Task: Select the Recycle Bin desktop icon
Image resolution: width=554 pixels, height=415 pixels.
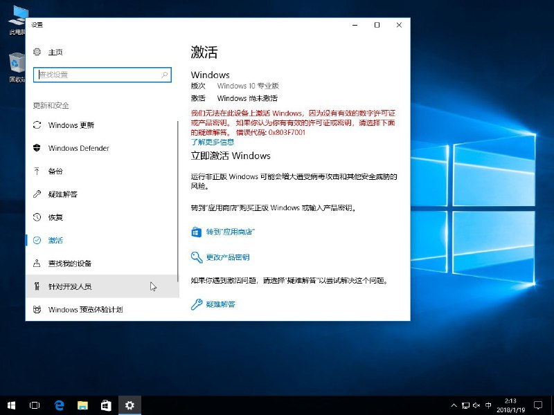Action: [x=17, y=67]
